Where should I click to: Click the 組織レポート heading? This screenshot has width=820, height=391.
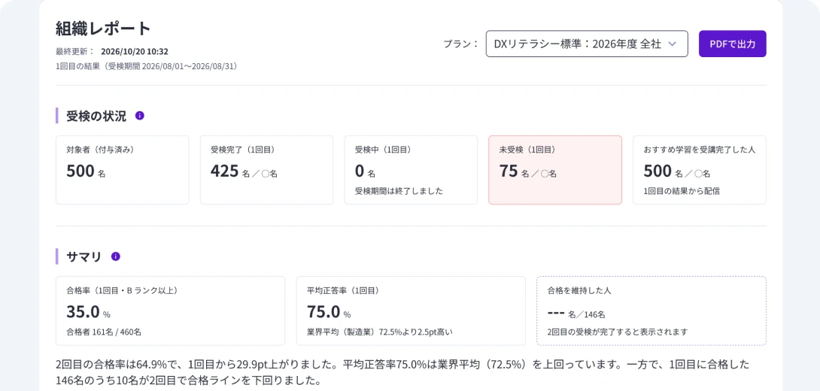coord(103,29)
